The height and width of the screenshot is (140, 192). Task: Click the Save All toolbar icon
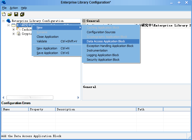(x=22, y=14)
